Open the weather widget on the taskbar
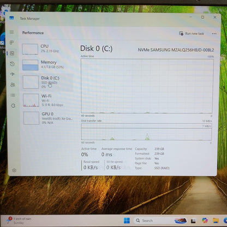 point(19,220)
